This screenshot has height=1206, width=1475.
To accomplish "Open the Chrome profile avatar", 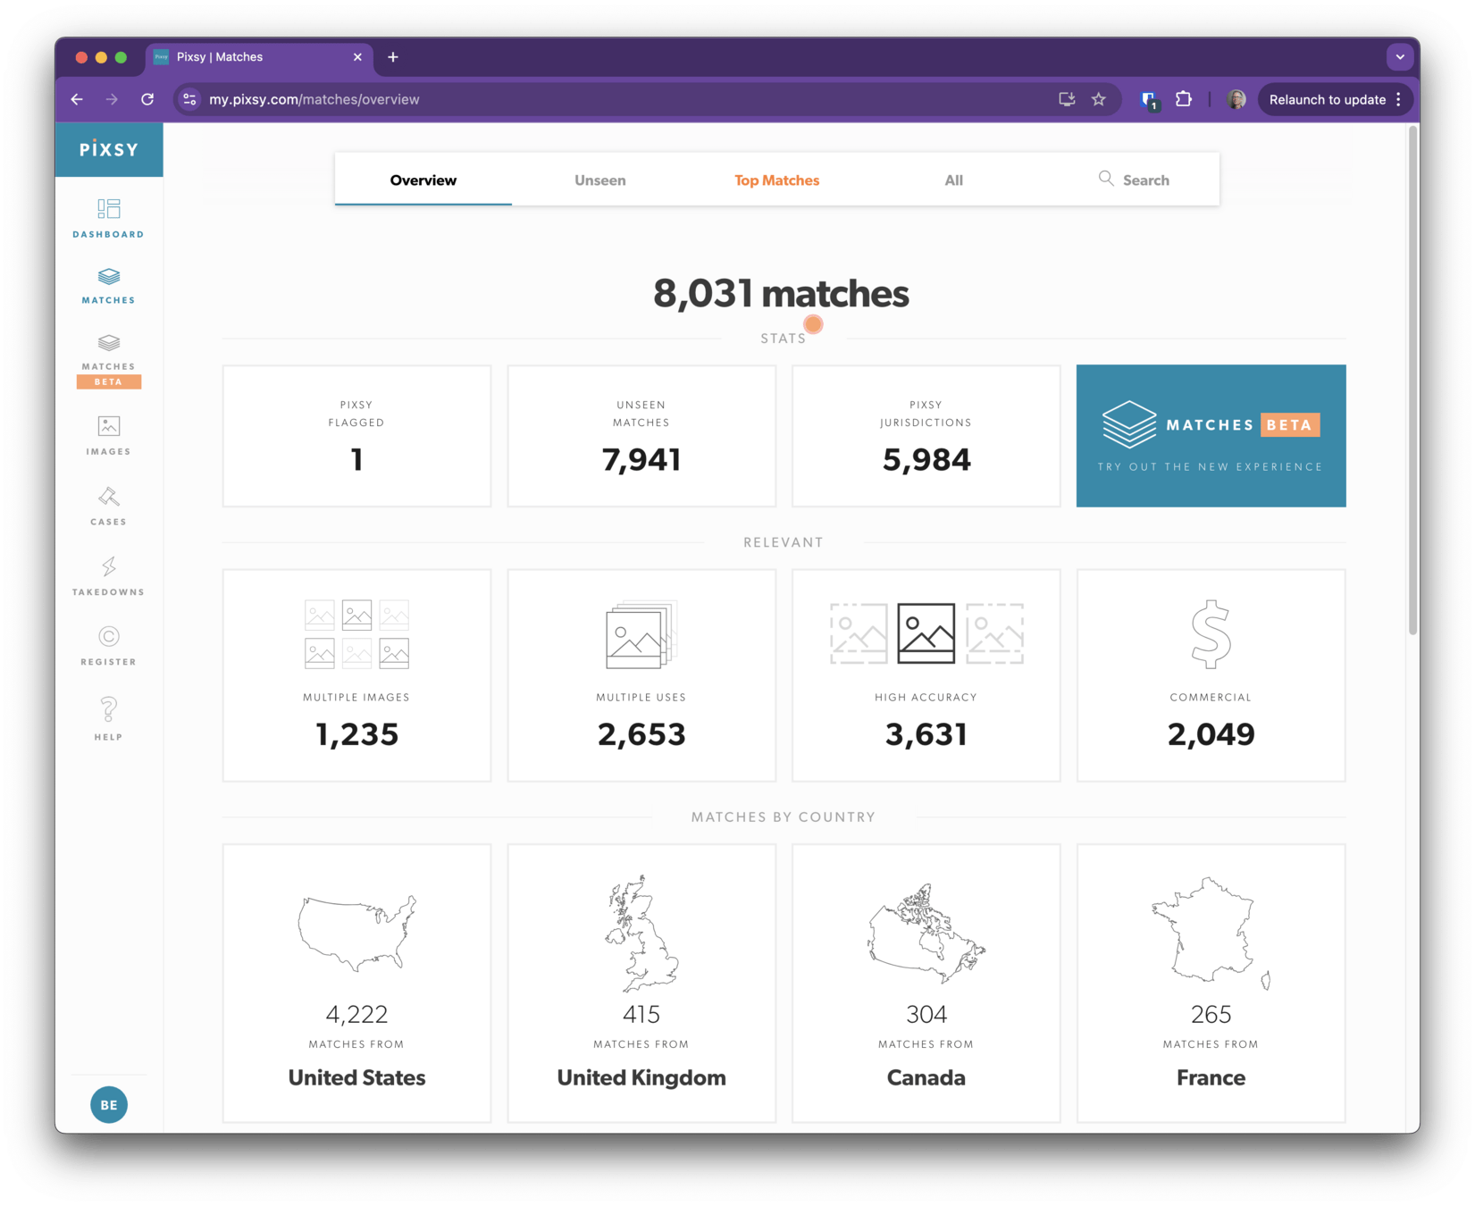I will [1236, 99].
